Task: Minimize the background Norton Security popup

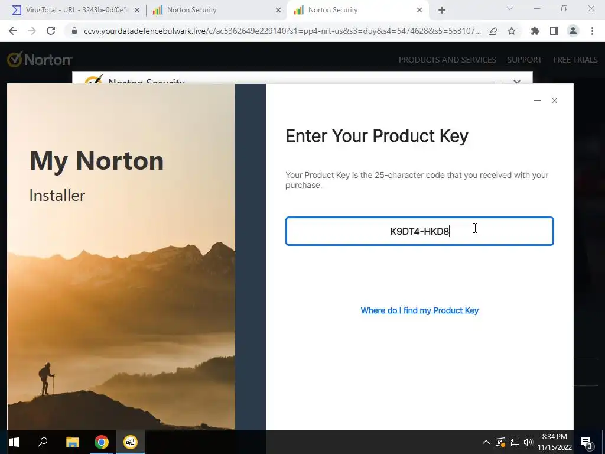Action: click(499, 82)
